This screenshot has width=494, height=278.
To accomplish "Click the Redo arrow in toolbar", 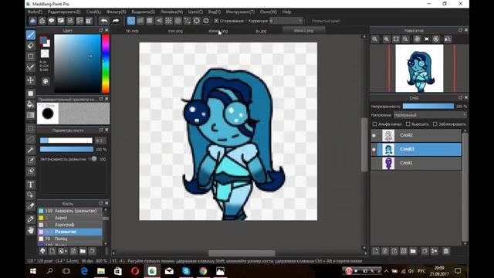I will 116,21.
